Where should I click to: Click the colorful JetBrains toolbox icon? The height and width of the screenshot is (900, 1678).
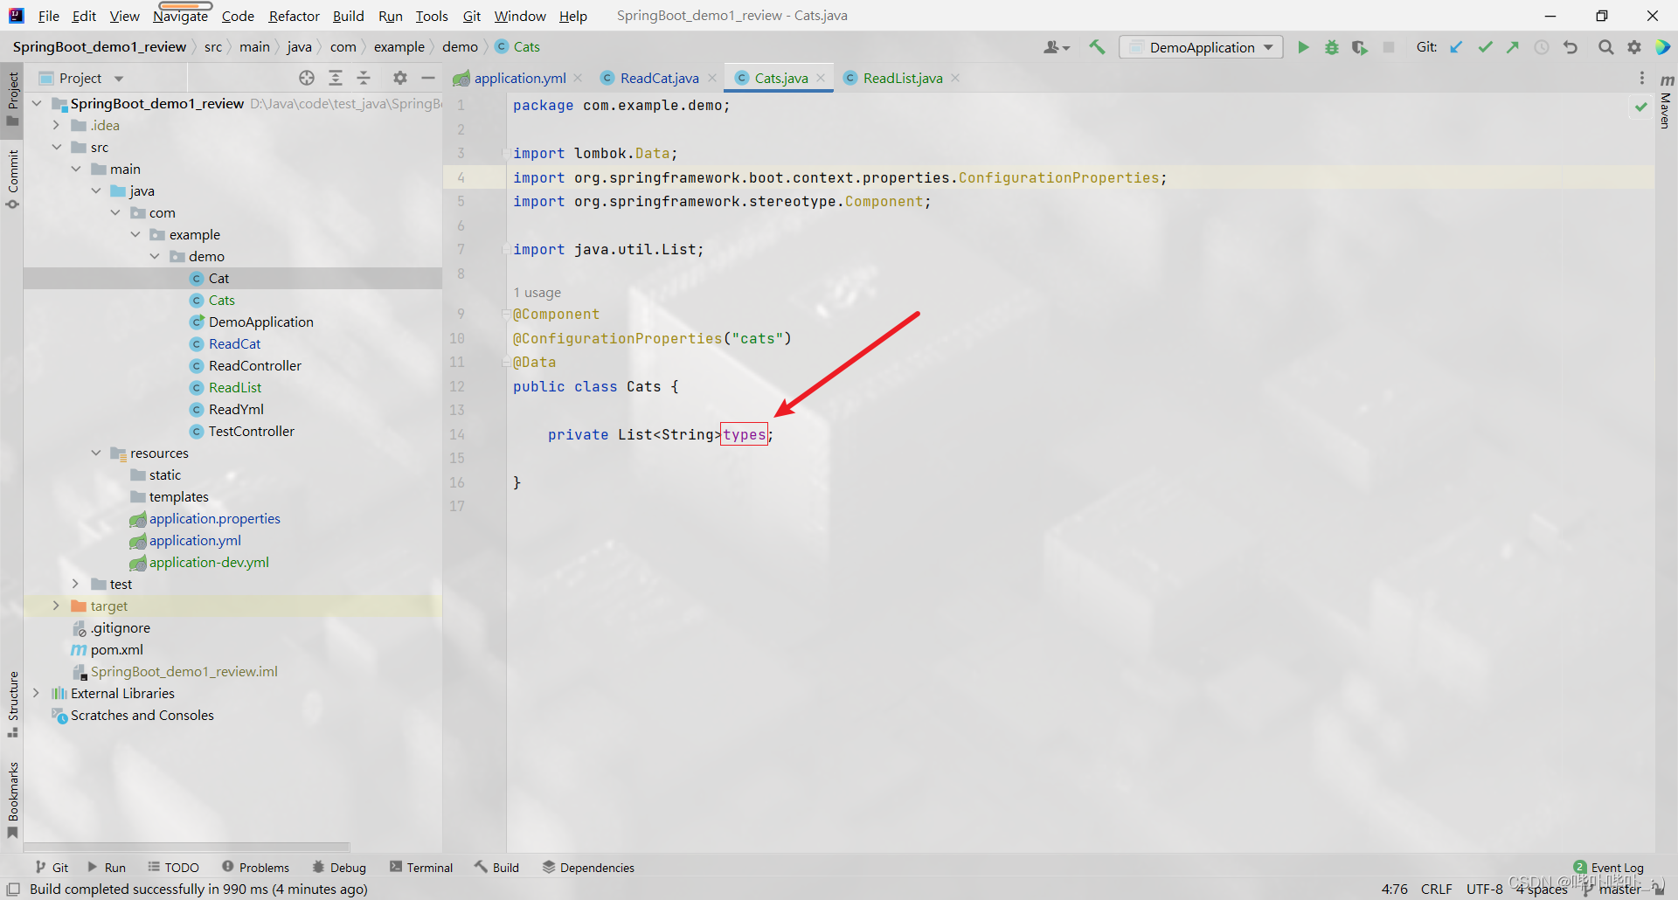coord(1662,47)
